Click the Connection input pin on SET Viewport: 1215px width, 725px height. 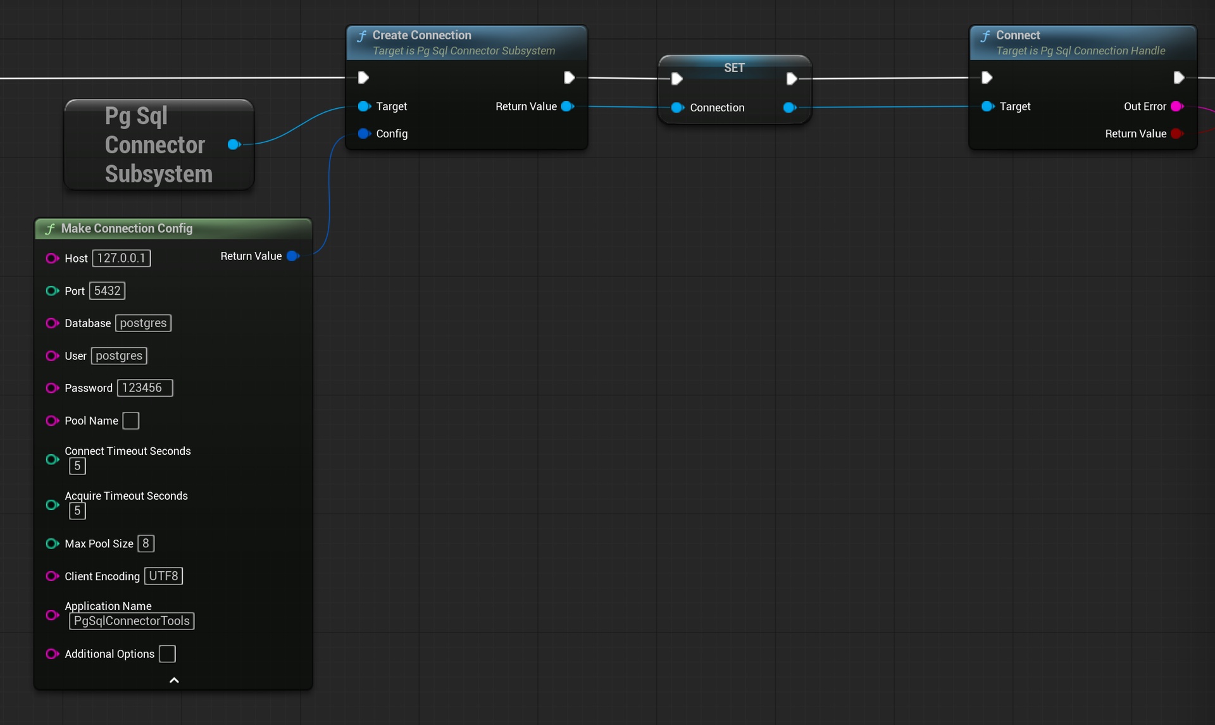point(678,108)
